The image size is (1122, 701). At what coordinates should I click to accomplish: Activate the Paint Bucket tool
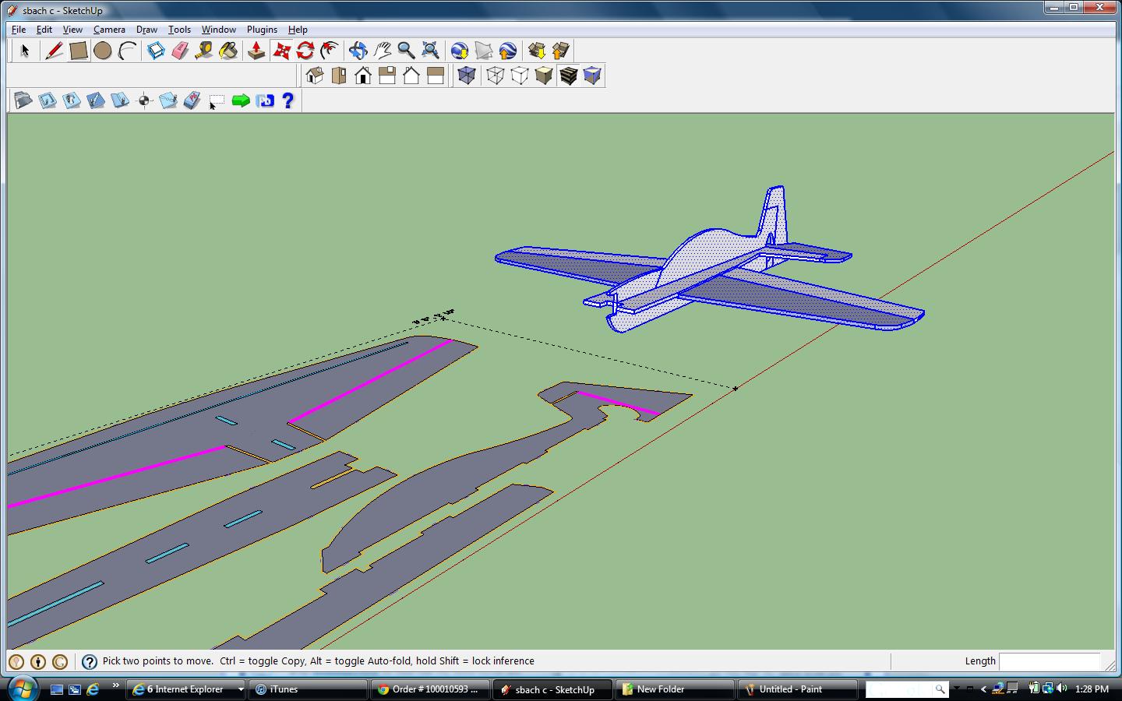pyautogui.click(x=228, y=51)
